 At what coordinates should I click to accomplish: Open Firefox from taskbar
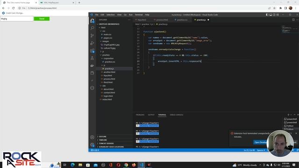pyautogui.click(x=134, y=165)
